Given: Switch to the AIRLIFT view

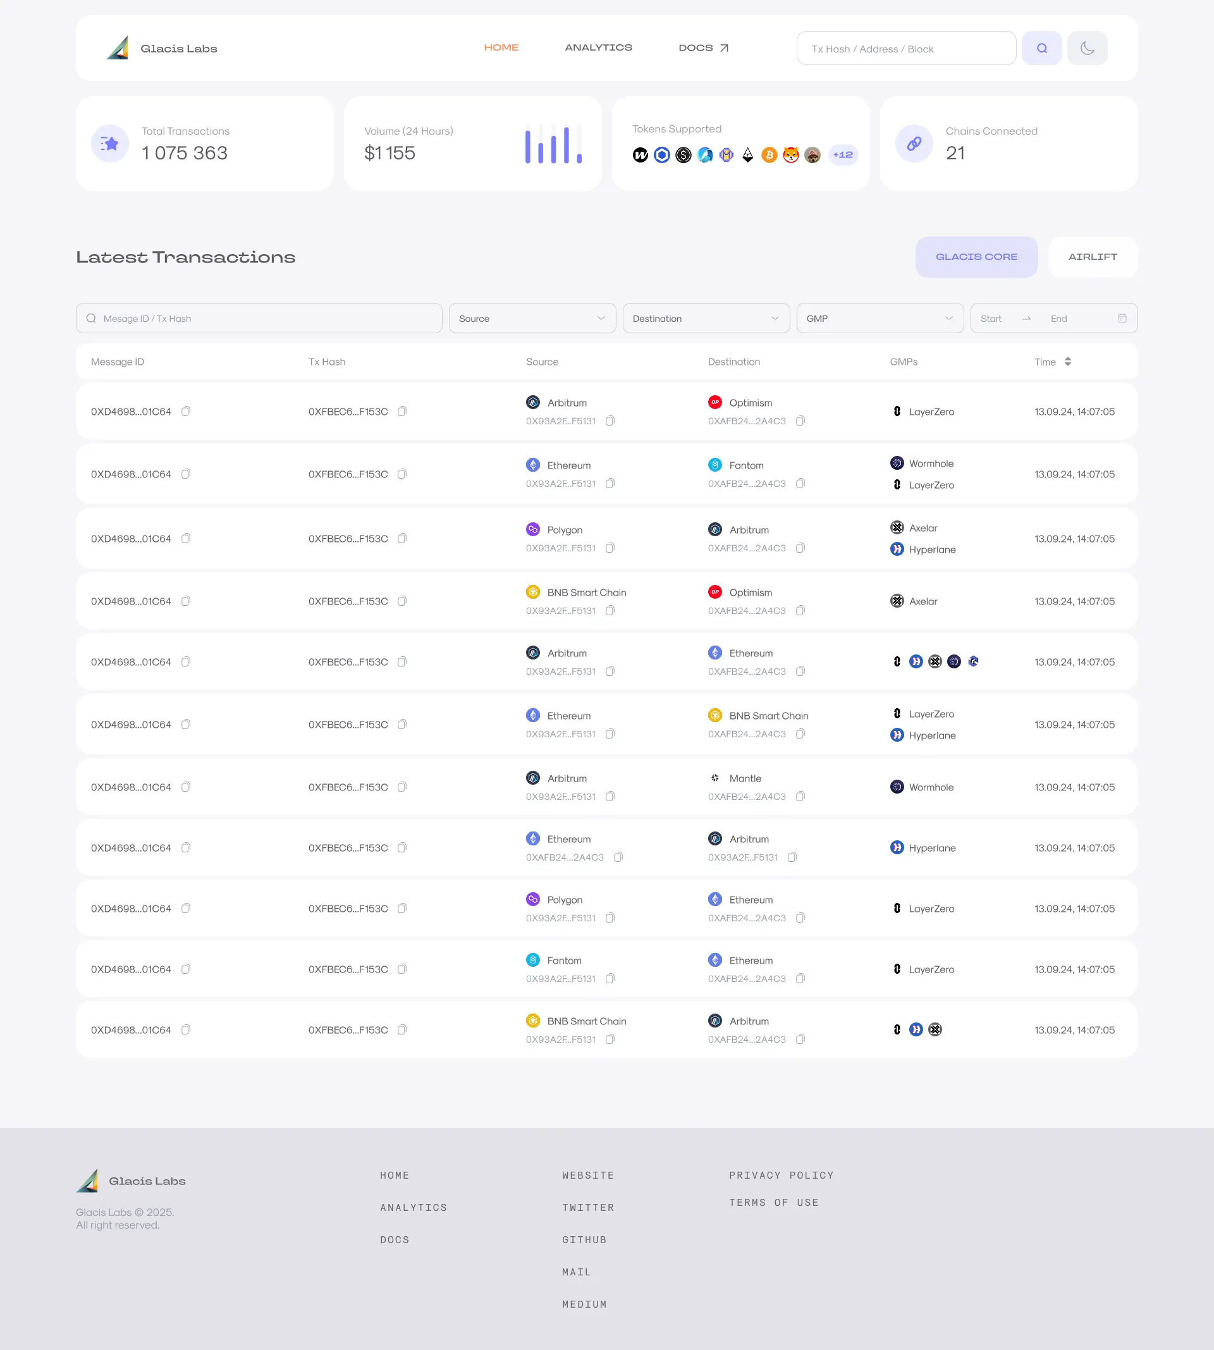Looking at the screenshot, I should [x=1092, y=257].
